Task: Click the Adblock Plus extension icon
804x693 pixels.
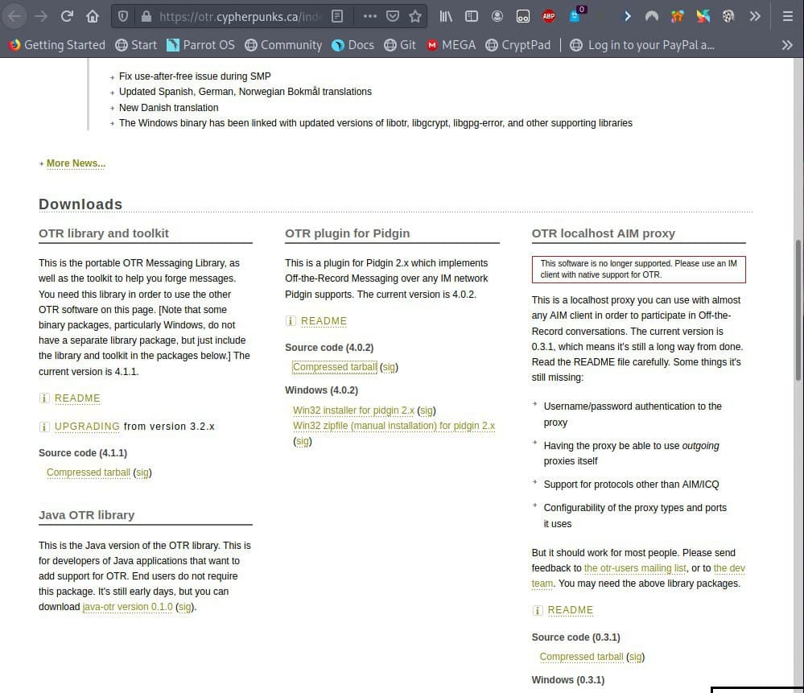Action: 549,16
